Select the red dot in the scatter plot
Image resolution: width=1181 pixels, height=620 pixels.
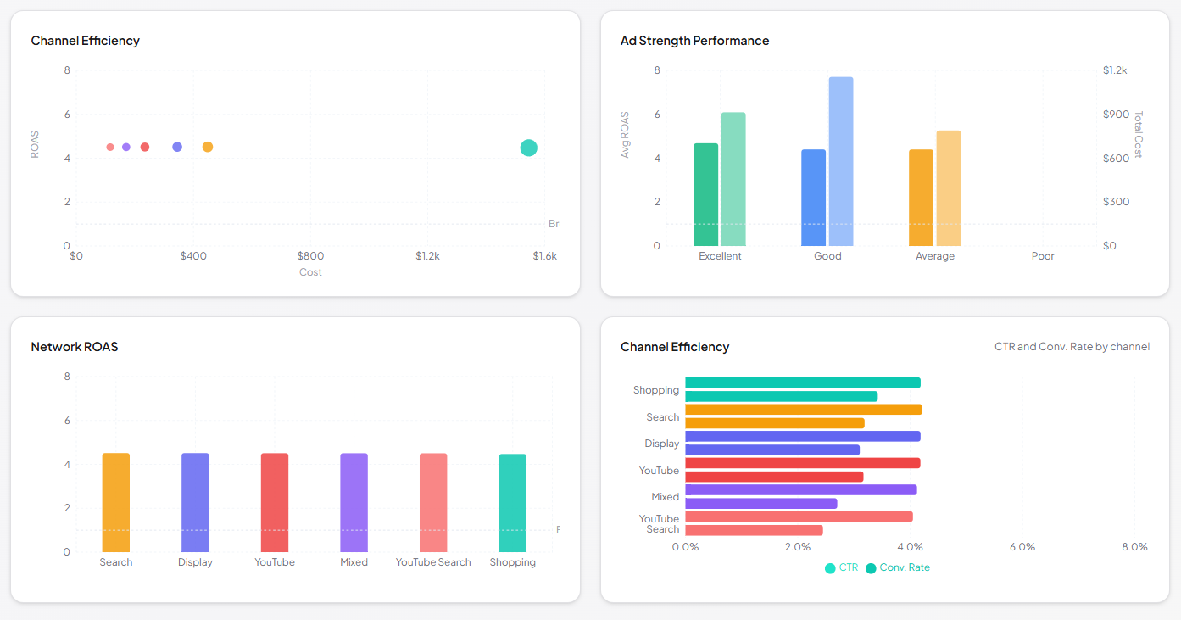coord(145,147)
